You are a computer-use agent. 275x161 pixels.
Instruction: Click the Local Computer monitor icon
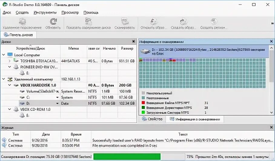[10, 55]
